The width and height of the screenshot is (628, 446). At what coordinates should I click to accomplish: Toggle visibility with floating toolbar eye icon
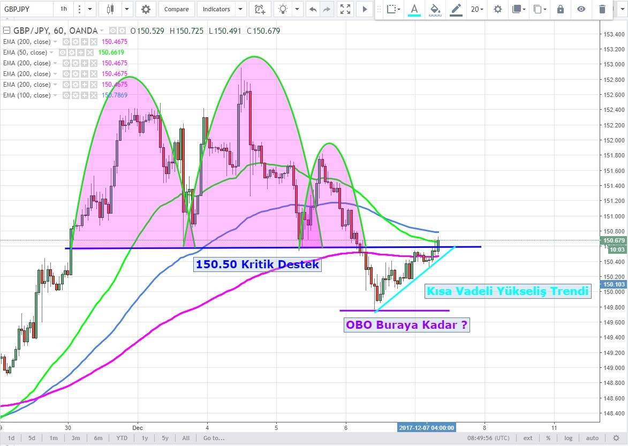pyautogui.click(x=581, y=9)
